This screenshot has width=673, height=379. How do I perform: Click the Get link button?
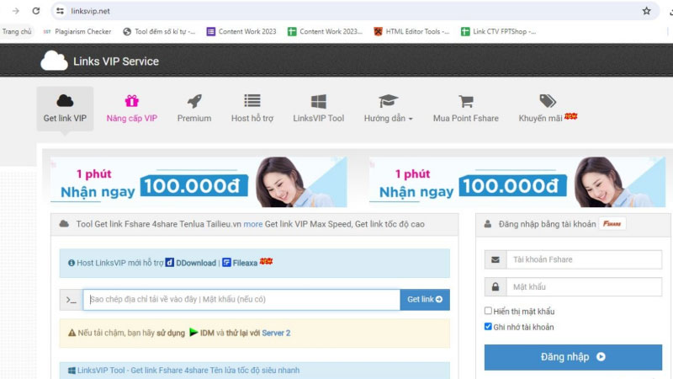[x=425, y=300]
